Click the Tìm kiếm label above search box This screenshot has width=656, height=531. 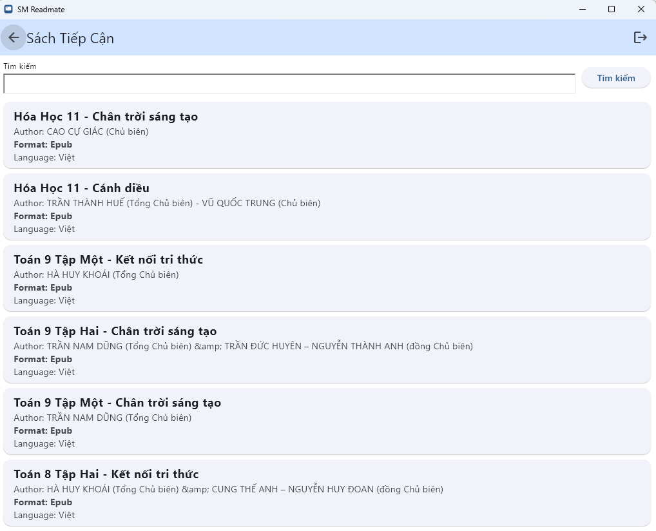click(x=20, y=66)
